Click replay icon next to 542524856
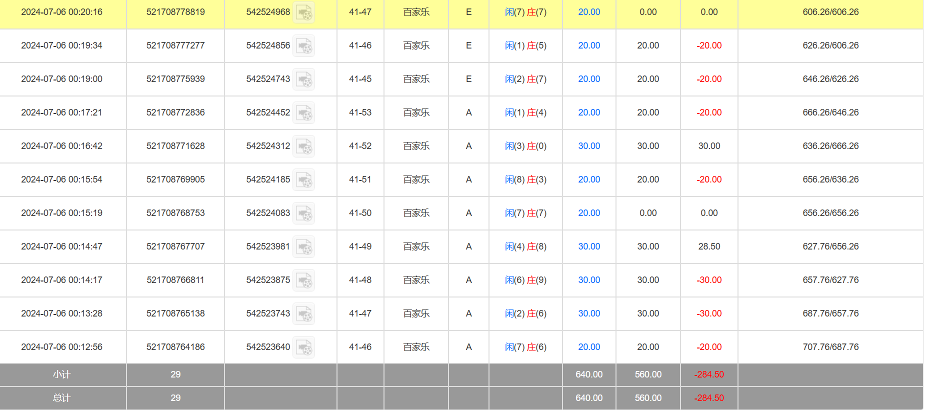Screen dimensions: 926x410 click(303, 46)
